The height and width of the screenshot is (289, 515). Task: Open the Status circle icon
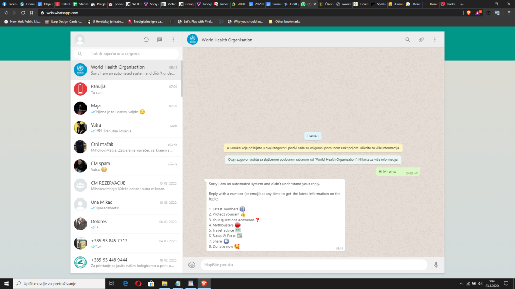coord(146,40)
